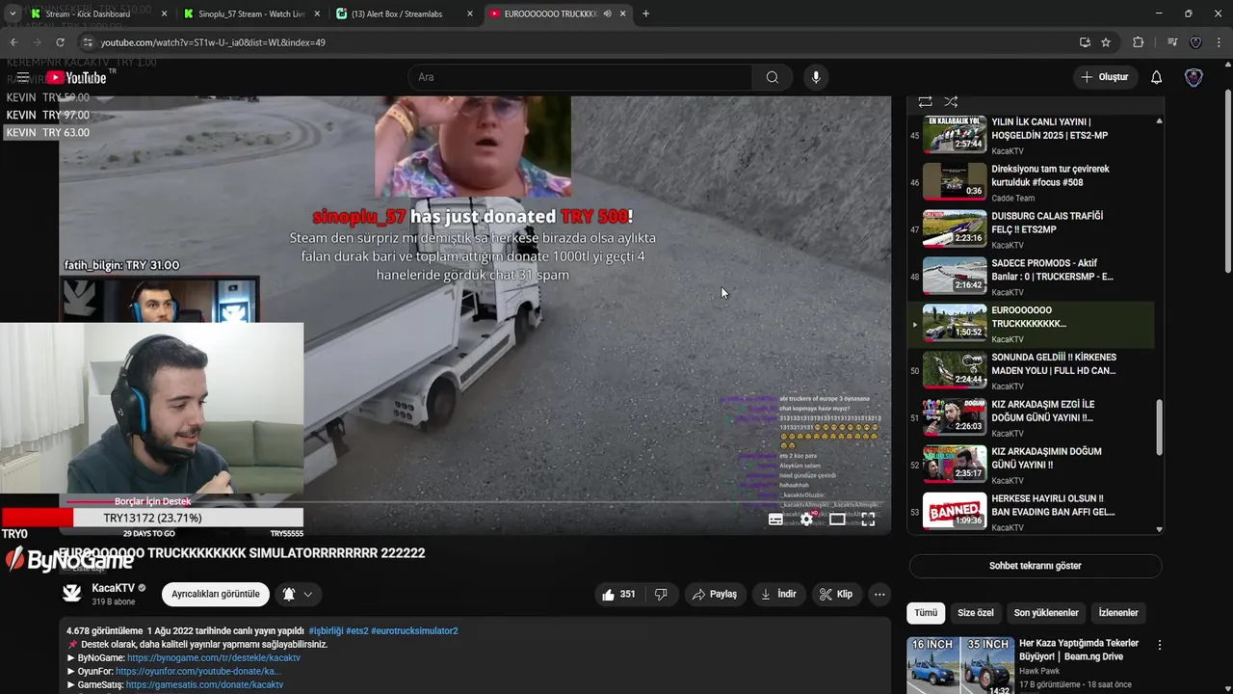Click KacaKTV channel avatar below the video
Viewport: 1233px width, 694px height.
click(72, 594)
